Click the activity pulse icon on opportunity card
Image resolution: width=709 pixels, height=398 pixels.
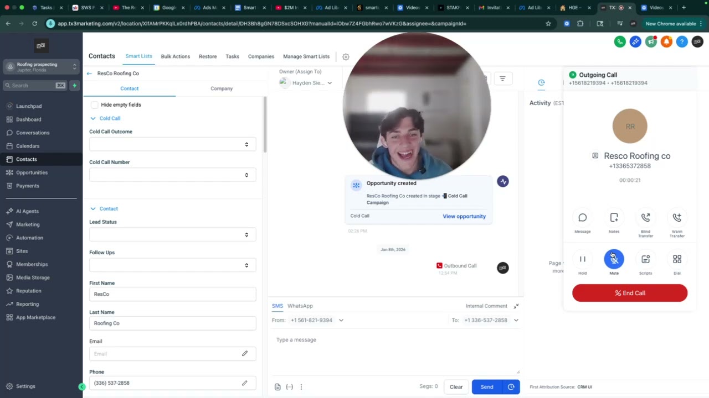coord(503,181)
